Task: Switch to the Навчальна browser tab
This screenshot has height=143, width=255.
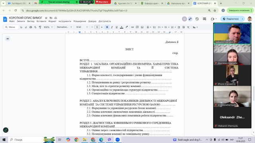Action: 178,3
